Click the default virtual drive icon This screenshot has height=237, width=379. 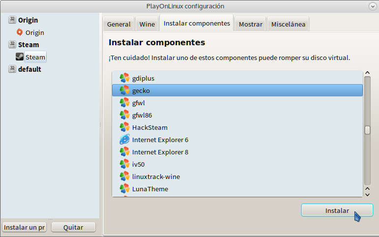12,69
